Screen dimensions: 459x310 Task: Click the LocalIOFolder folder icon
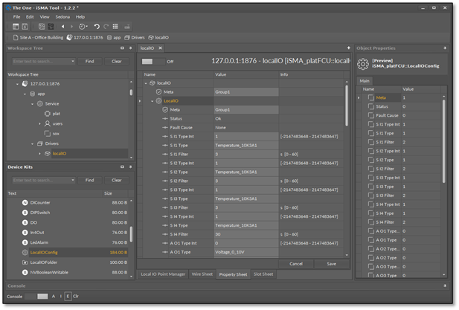pyautogui.click(x=25, y=262)
